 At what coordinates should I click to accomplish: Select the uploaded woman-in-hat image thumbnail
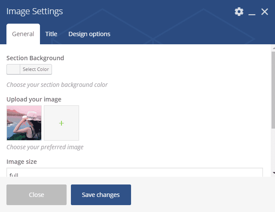(24, 123)
